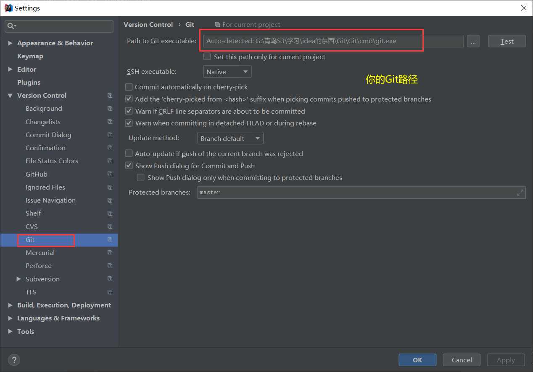Click the IntelliJ logo in the title bar
The image size is (533, 372).
click(x=8, y=8)
